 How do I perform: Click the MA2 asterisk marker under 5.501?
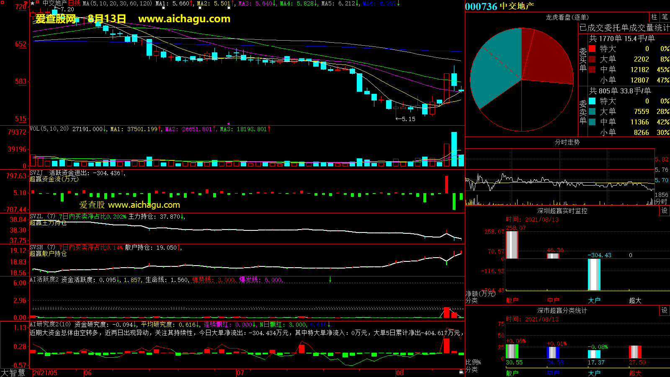point(229,8)
